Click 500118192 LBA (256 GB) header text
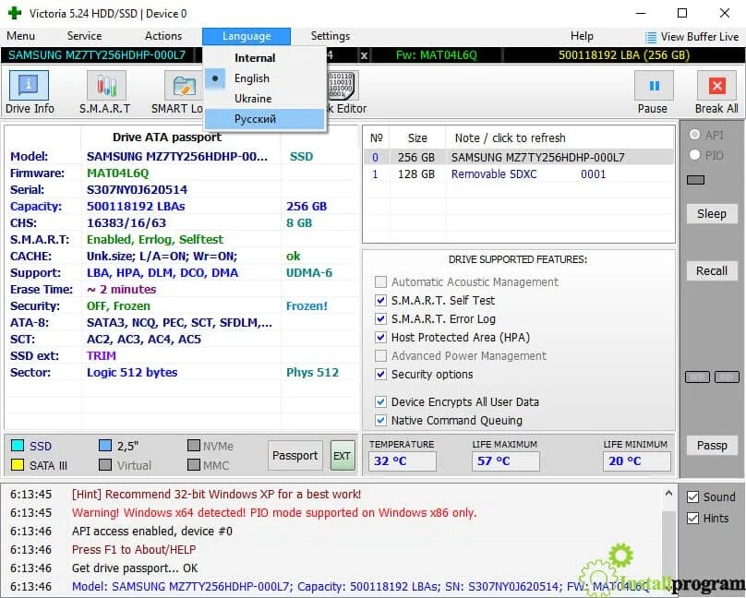The height and width of the screenshot is (598, 746). coord(624,55)
